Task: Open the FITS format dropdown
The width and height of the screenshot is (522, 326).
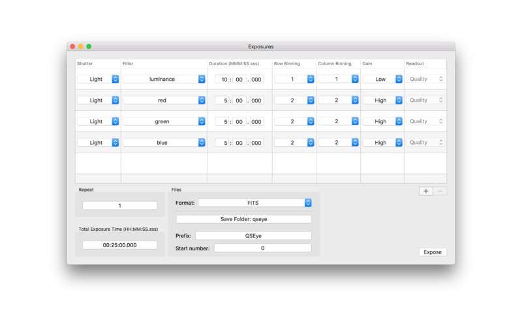Action: pyautogui.click(x=254, y=203)
